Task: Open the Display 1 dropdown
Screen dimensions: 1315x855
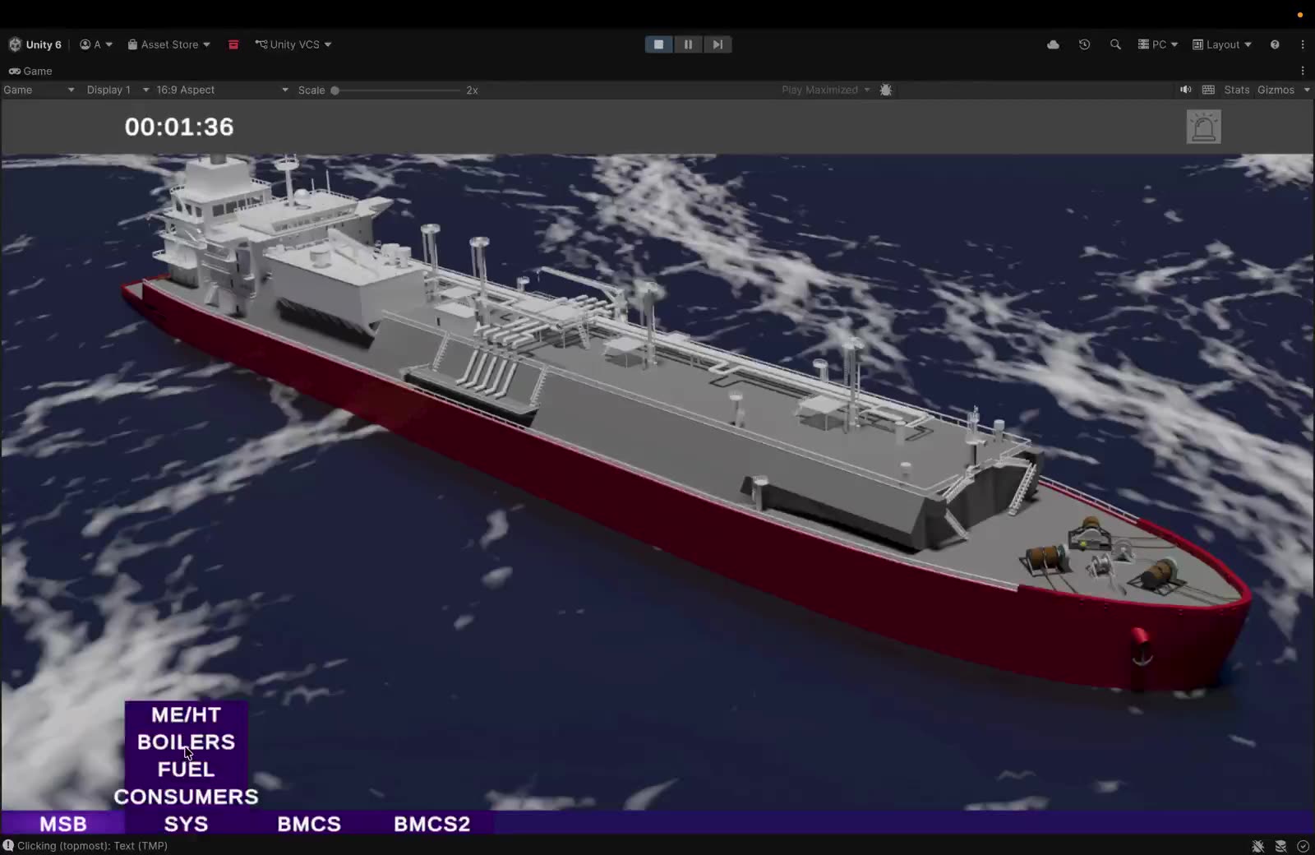Action: (118, 90)
